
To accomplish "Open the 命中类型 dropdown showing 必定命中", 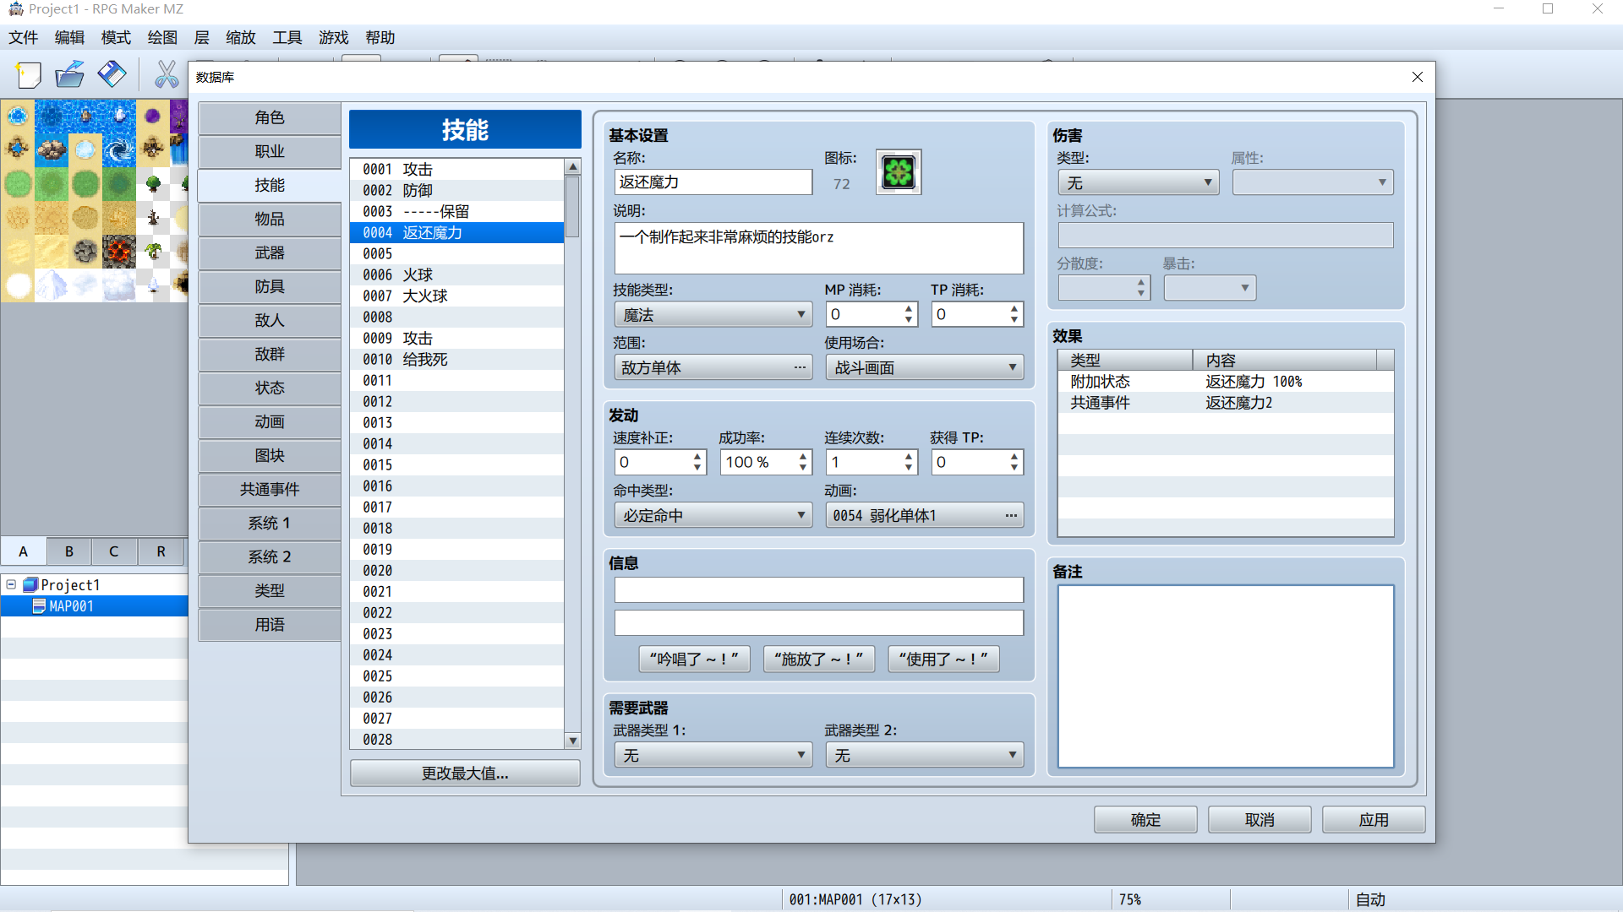I will coord(713,515).
